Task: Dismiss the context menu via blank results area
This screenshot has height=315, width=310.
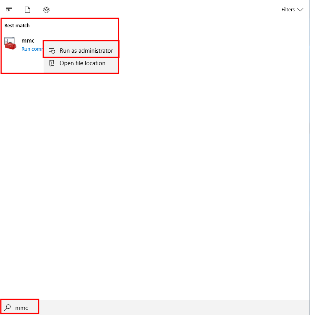Action: 195,156
